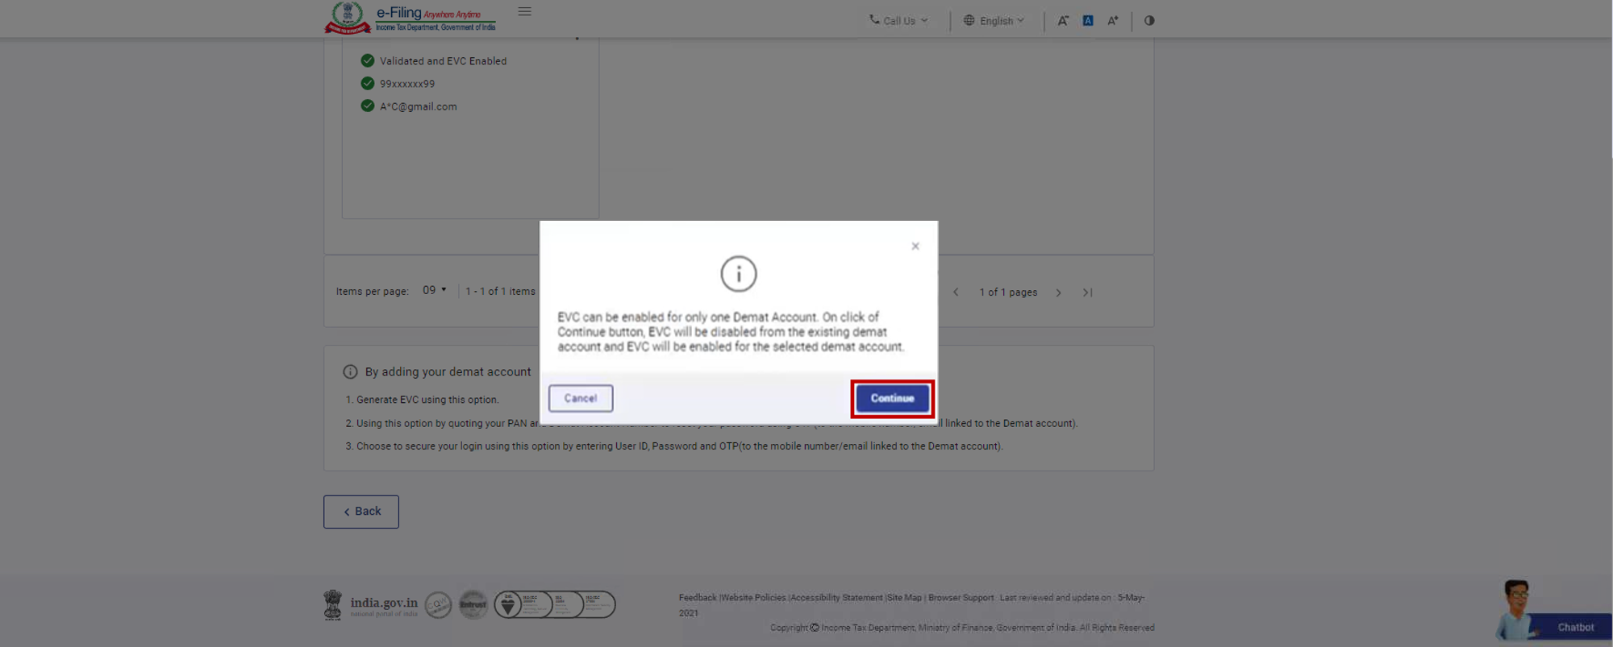
Task: Open the hamburger menu in the header
Action: 524,11
